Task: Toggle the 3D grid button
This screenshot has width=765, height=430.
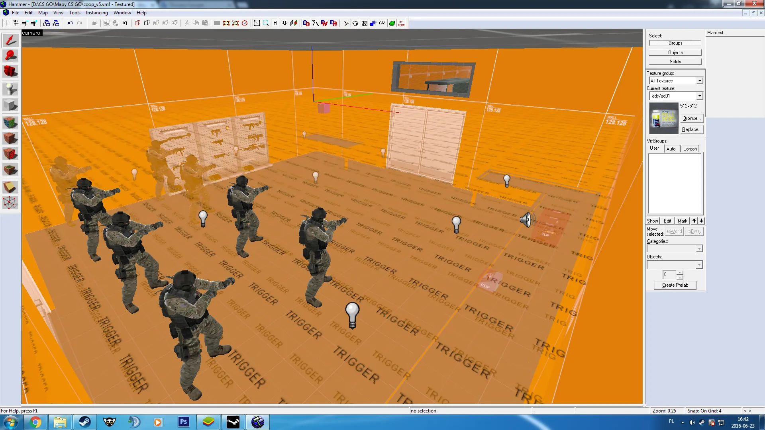Action: click(16, 23)
